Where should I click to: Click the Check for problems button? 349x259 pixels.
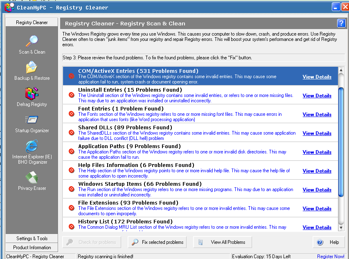click(92, 242)
